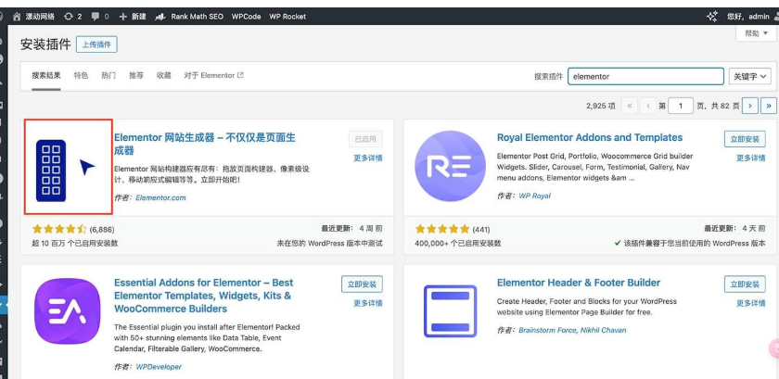Expand the 帮助 help dropdown

[756, 33]
